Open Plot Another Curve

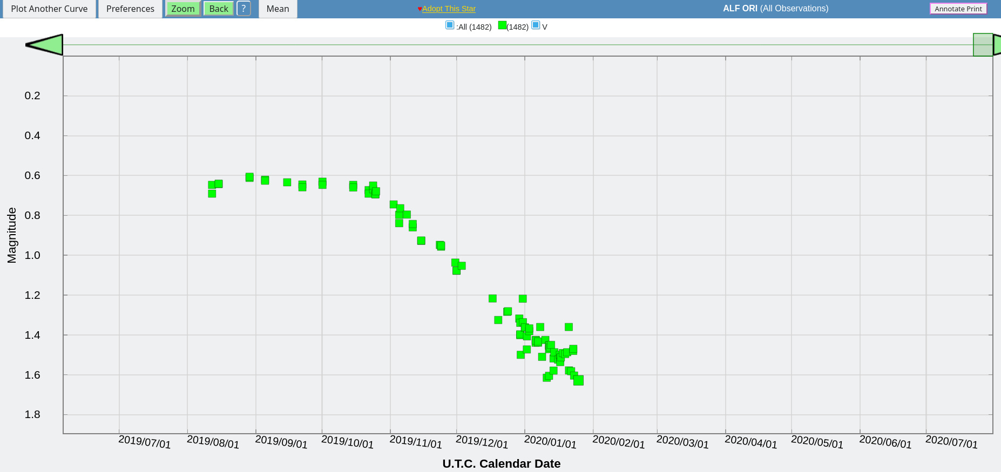[49, 9]
